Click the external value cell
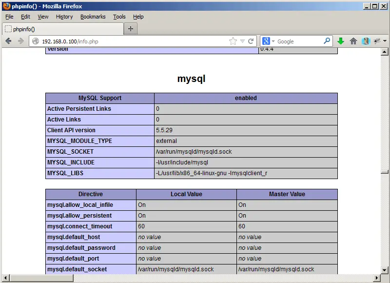 pyautogui.click(x=246, y=141)
